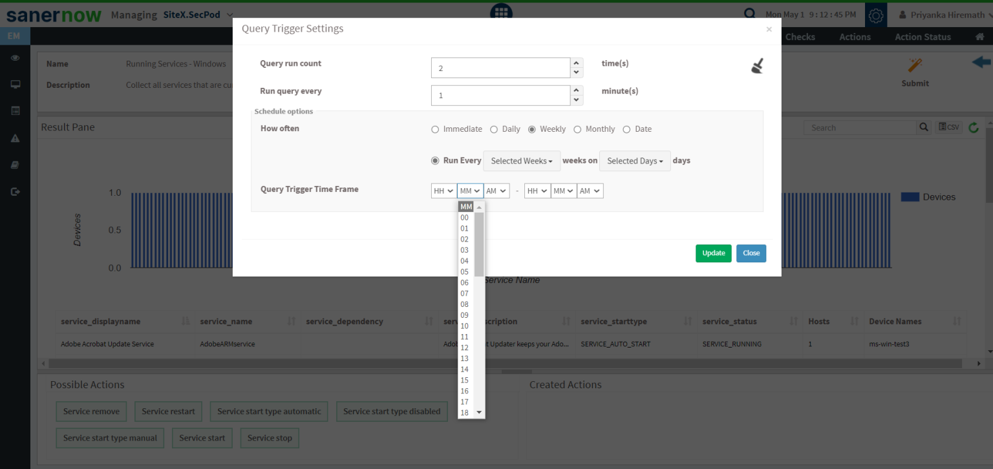Click the sign-out icon in sidebar
The width and height of the screenshot is (993, 469).
(x=15, y=191)
